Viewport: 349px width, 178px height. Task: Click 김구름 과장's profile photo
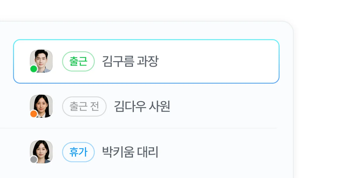[42, 59]
